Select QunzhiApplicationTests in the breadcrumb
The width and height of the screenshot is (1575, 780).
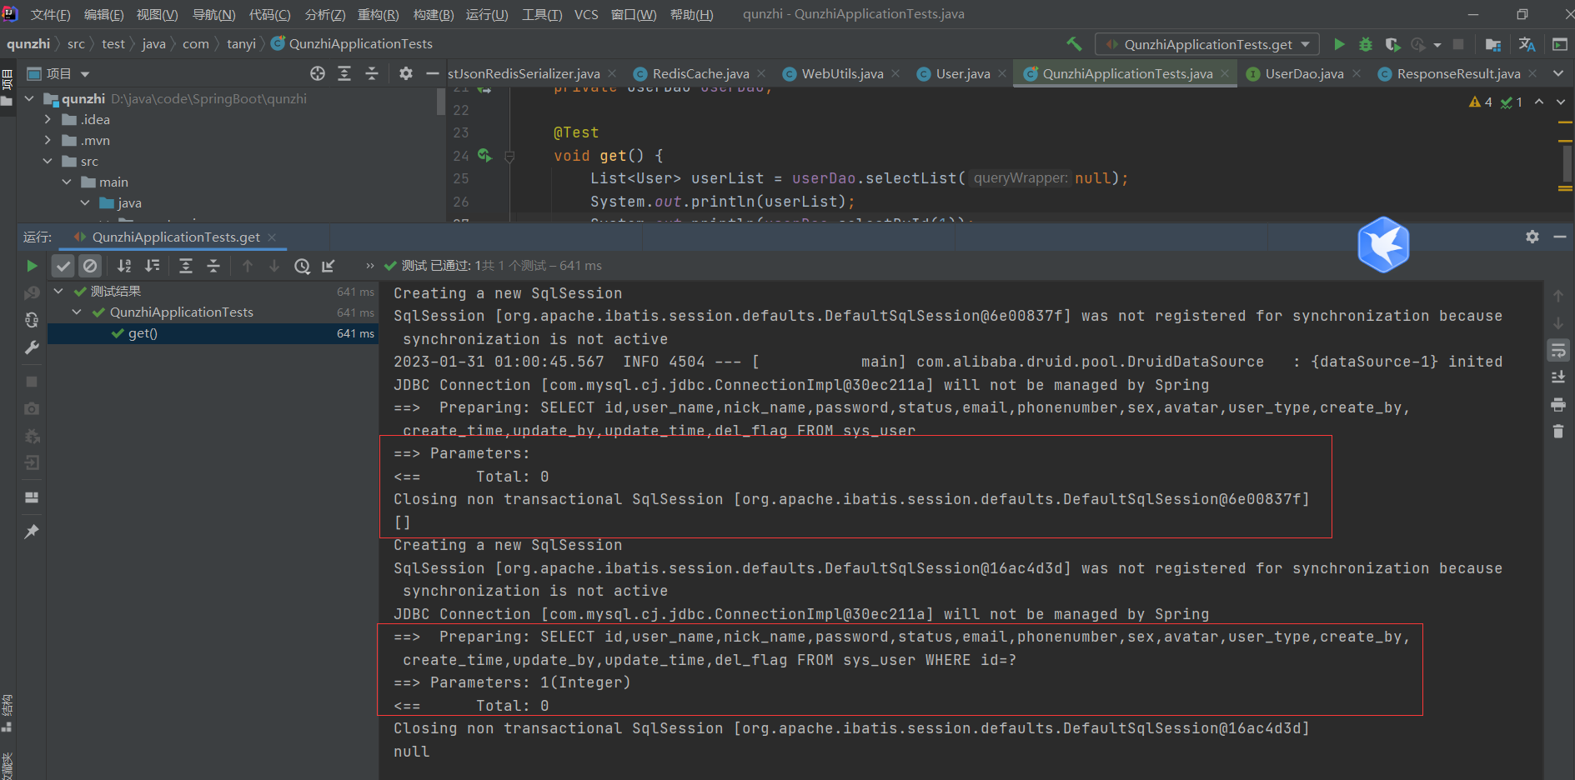tap(360, 43)
